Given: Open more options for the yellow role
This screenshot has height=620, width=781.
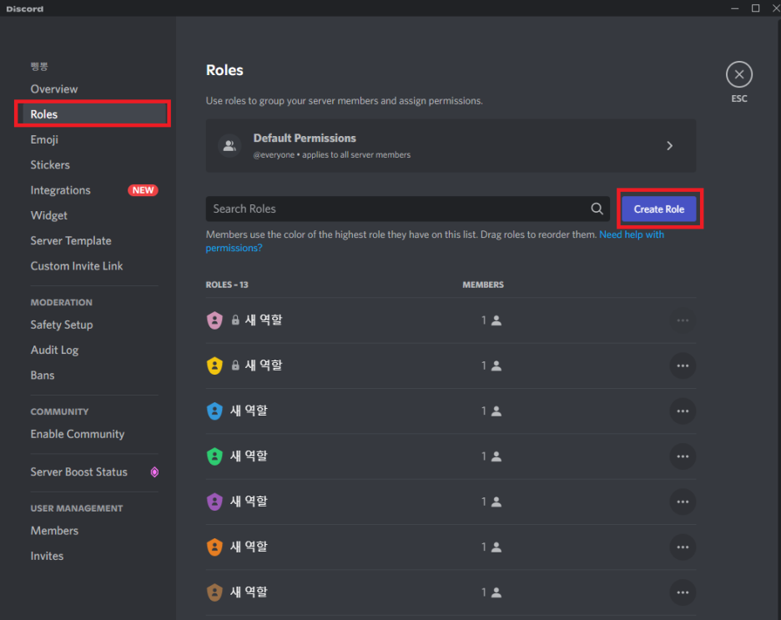Looking at the screenshot, I should 683,365.
